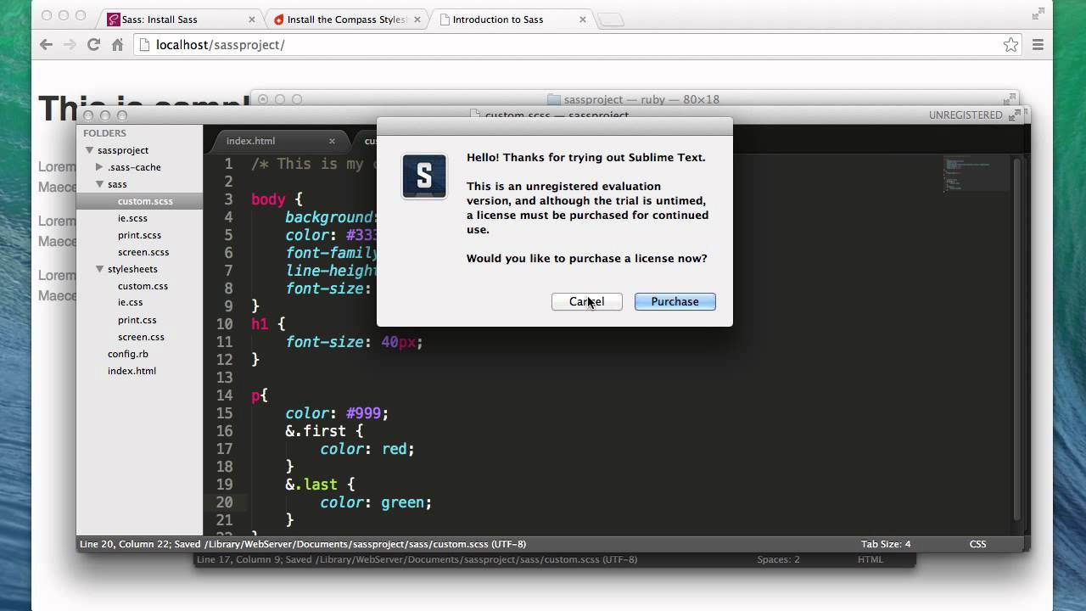
Task: Collapse the sass folder
Action: [x=99, y=184]
